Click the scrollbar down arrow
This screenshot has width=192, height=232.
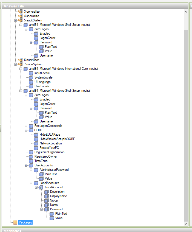click(x=186, y=224)
